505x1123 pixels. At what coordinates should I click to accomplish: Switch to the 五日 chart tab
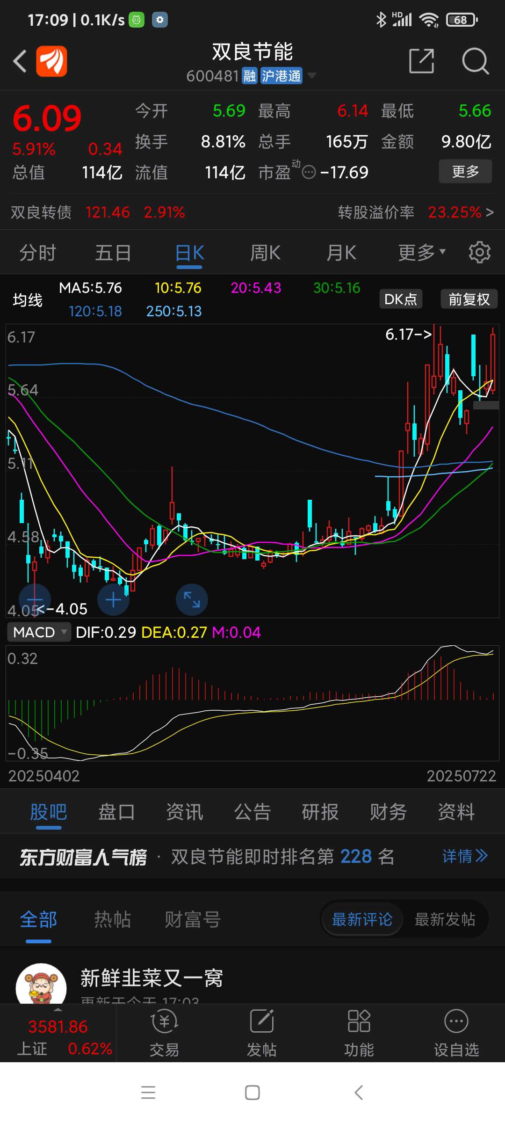(113, 253)
